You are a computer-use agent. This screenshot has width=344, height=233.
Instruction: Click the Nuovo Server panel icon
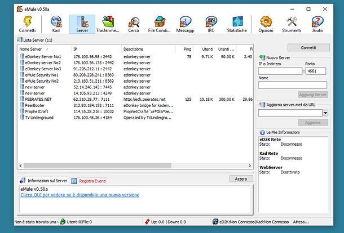coord(262,57)
